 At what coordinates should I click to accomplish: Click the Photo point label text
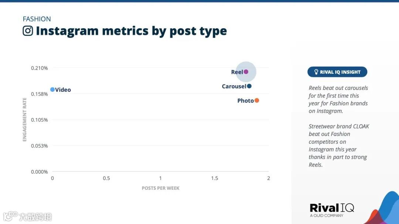[246, 101]
